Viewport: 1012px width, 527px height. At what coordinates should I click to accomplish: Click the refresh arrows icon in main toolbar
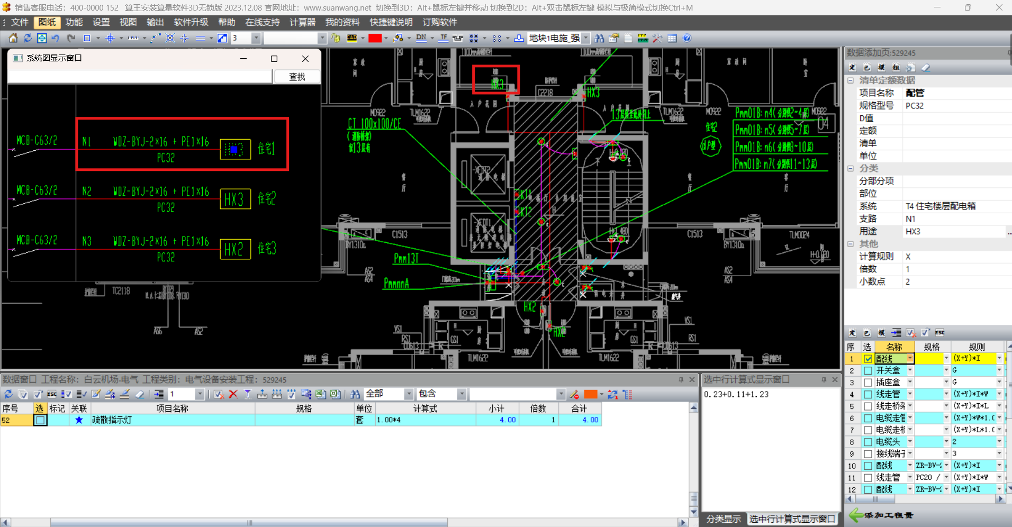point(28,38)
